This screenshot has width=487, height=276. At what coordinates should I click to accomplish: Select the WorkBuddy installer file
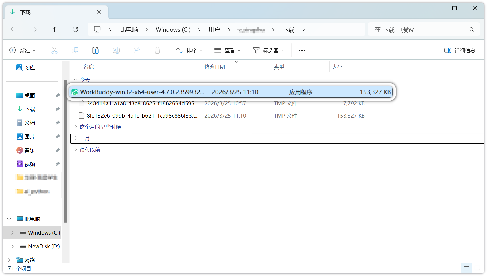(x=142, y=92)
